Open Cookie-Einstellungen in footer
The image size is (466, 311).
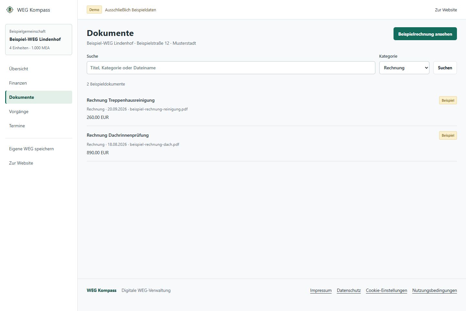pyautogui.click(x=386, y=290)
